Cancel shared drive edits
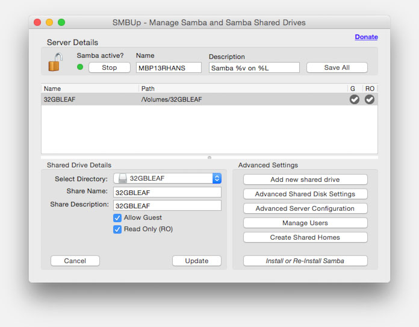Image resolution: width=419 pixels, height=327 pixels. pos(75,261)
